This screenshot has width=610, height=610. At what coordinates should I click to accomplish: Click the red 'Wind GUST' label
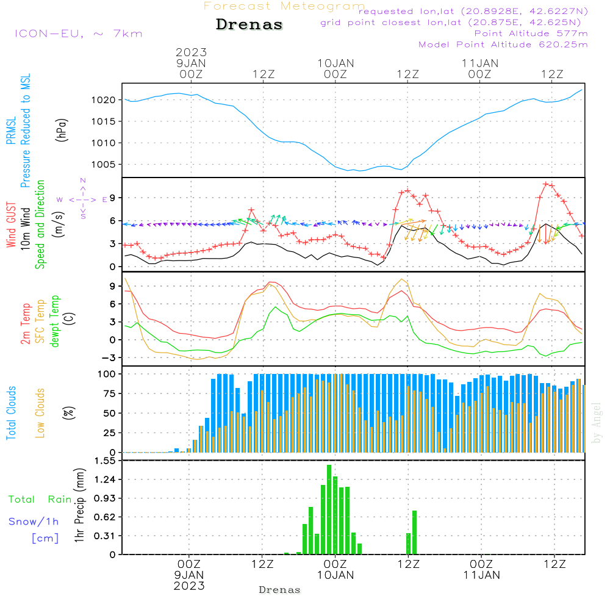[x=11, y=224]
